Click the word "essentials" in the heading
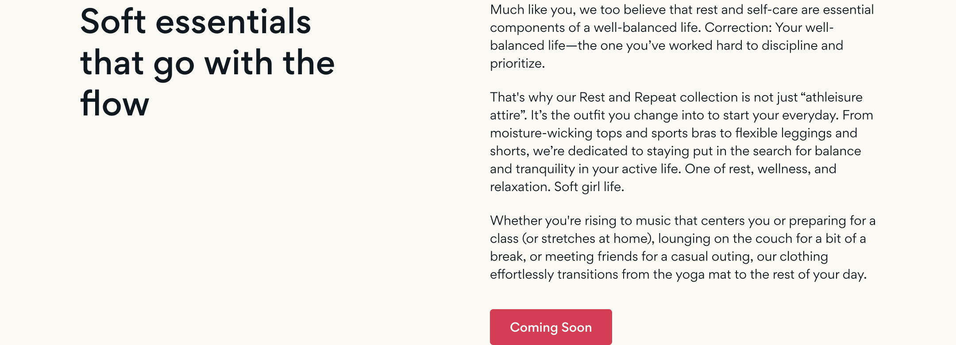Image resolution: width=956 pixels, height=345 pixels. (x=233, y=21)
